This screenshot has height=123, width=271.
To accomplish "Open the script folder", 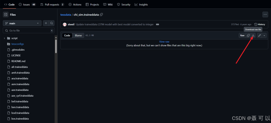I will (14, 38).
